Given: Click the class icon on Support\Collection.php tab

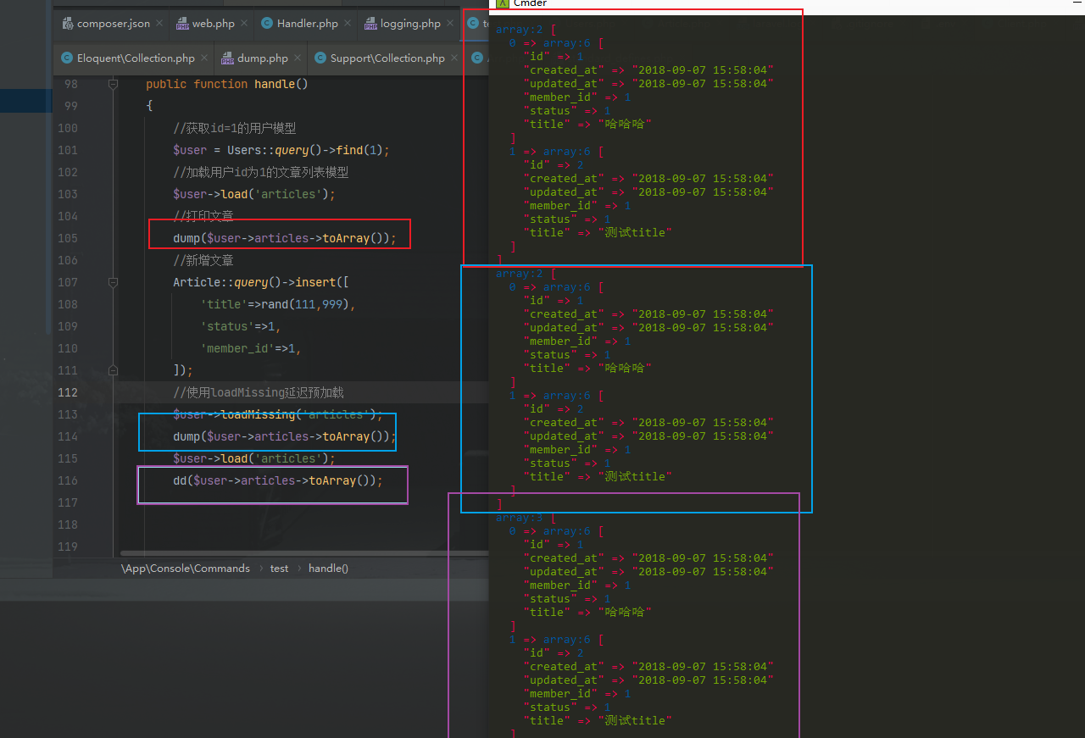Looking at the screenshot, I should coord(319,58).
